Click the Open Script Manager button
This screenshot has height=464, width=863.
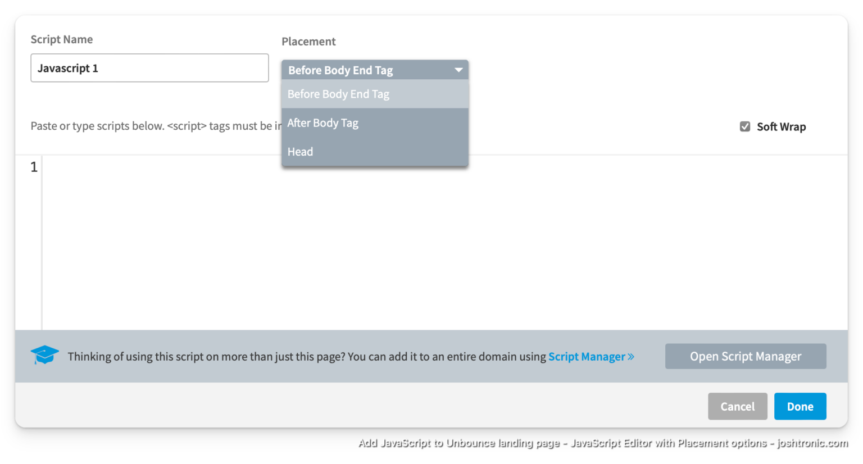point(746,356)
